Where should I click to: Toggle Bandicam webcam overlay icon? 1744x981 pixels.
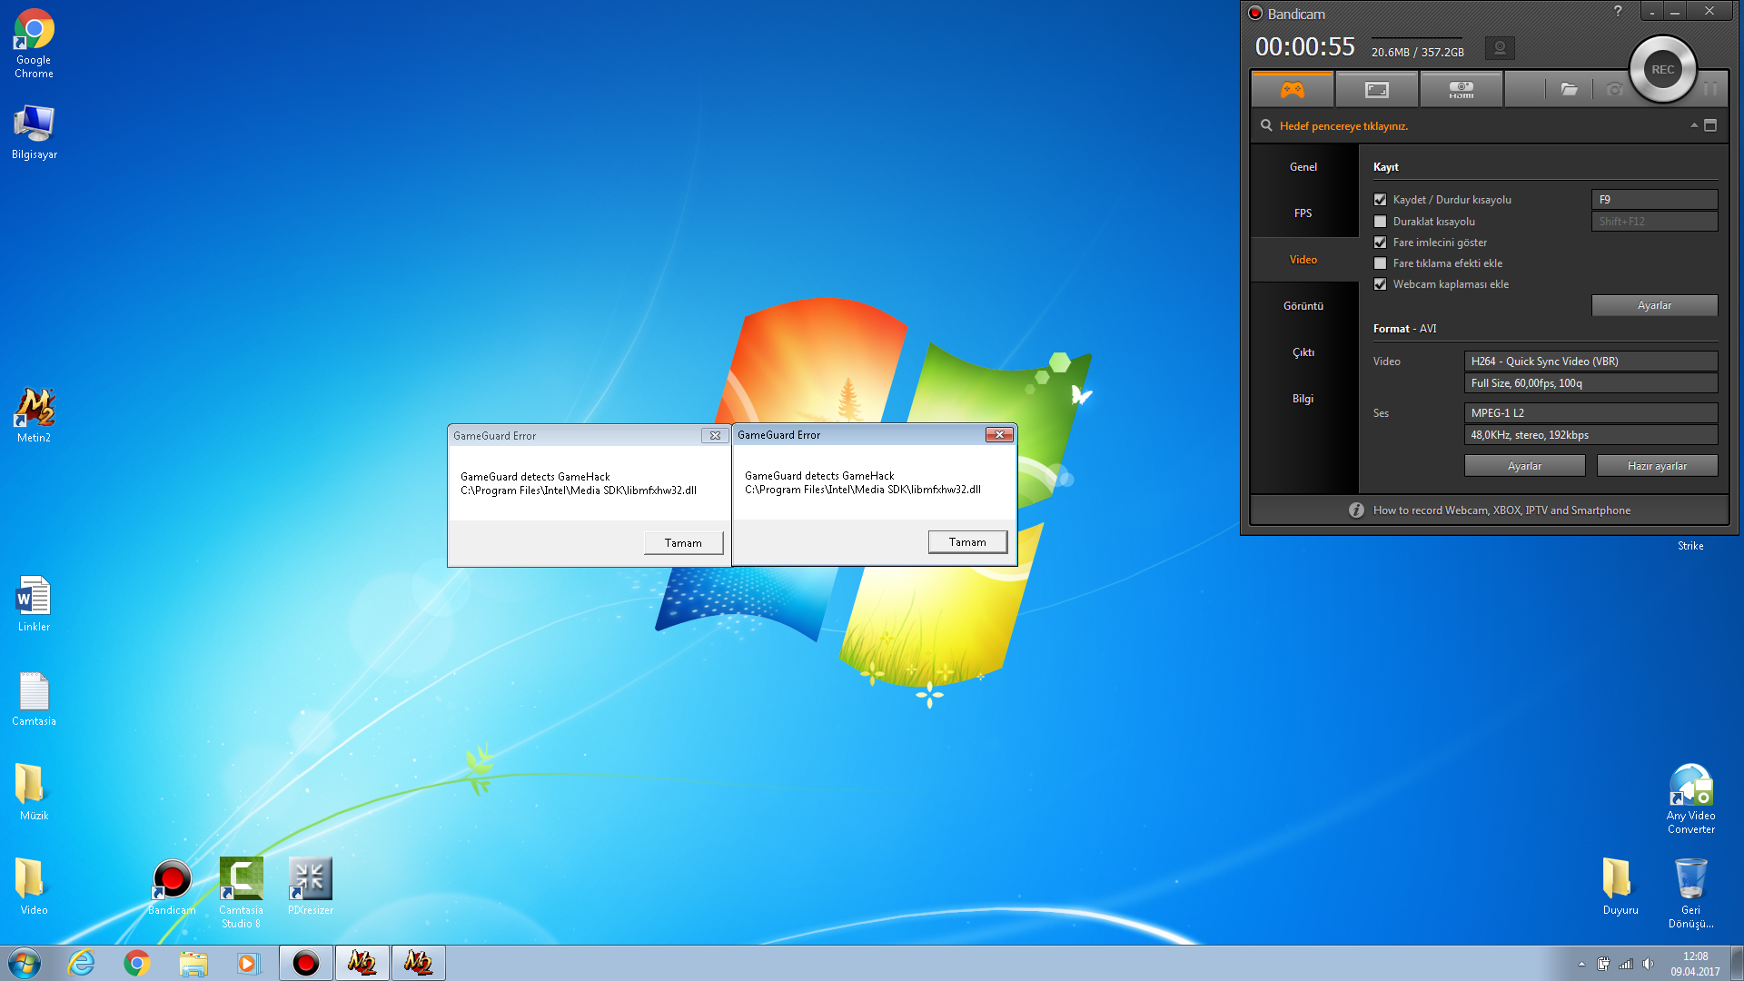pyautogui.click(x=1500, y=48)
